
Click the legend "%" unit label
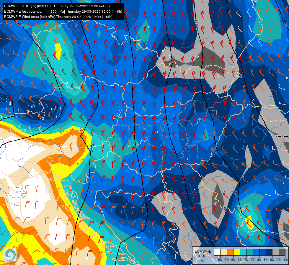point(203,261)
